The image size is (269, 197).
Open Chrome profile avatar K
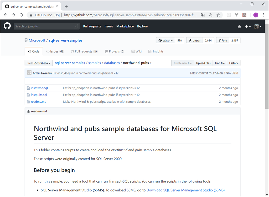(x=256, y=15)
